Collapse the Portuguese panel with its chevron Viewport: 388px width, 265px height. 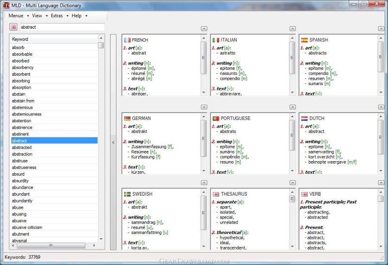[x=292, y=107]
